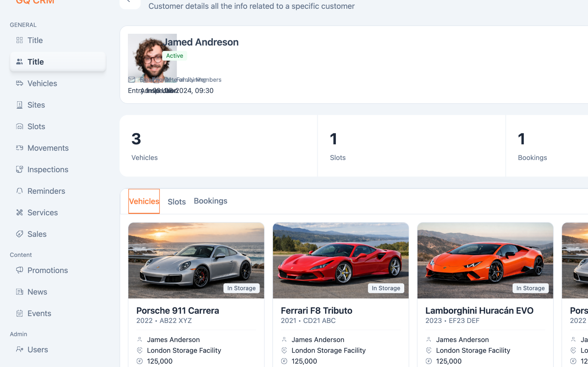Open Vehicles via its car icon in sidebar

pyautogui.click(x=19, y=83)
